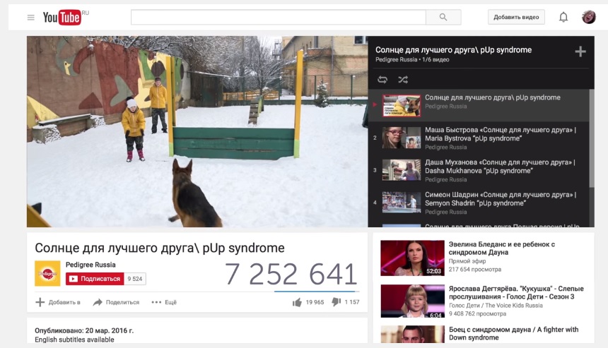Toggle playlist repeat loop

pos(382,80)
